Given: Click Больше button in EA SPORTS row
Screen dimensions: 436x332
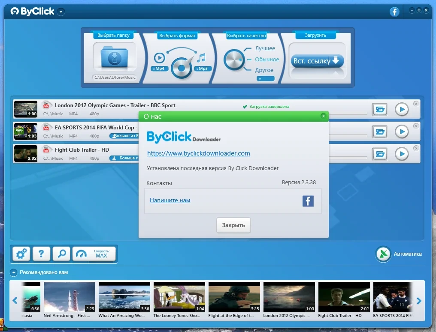Looking at the screenshot, I should coord(124,136).
